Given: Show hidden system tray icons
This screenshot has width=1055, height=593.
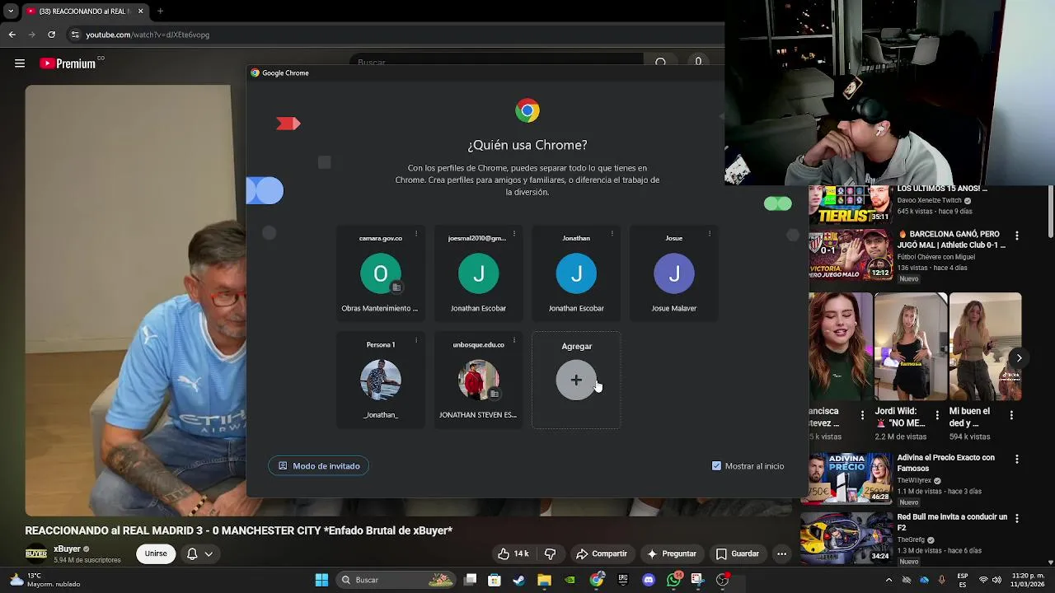Looking at the screenshot, I should [889, 580].
